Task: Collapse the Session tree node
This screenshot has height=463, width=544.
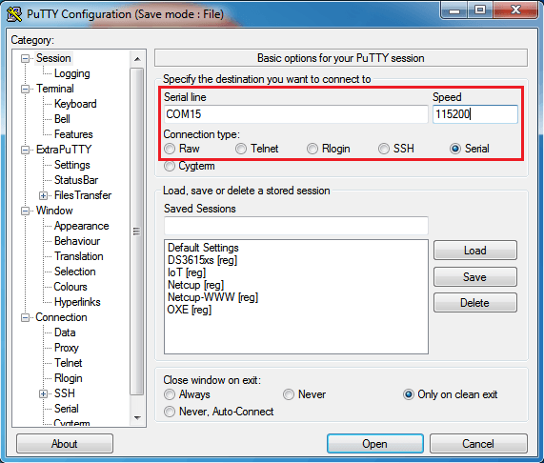Action: 25,58
